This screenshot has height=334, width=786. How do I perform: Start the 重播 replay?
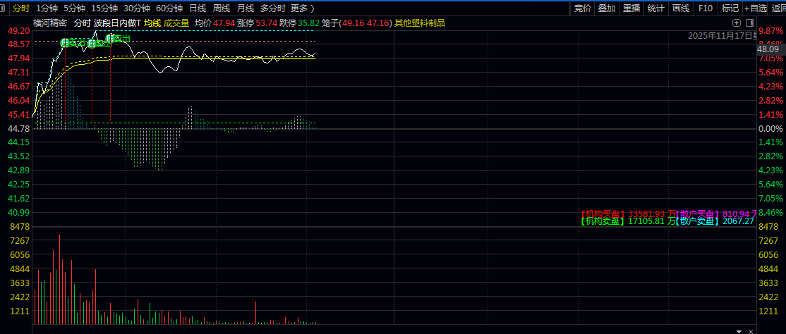631,8
